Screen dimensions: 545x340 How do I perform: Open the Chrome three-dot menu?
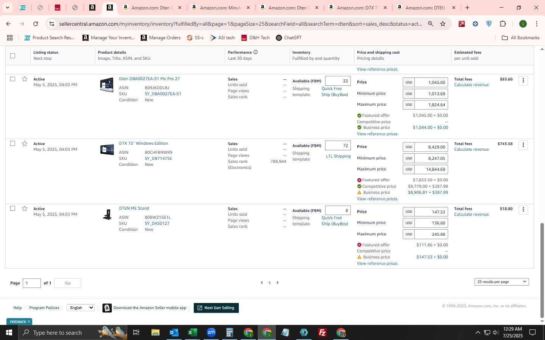click(536, 24)
